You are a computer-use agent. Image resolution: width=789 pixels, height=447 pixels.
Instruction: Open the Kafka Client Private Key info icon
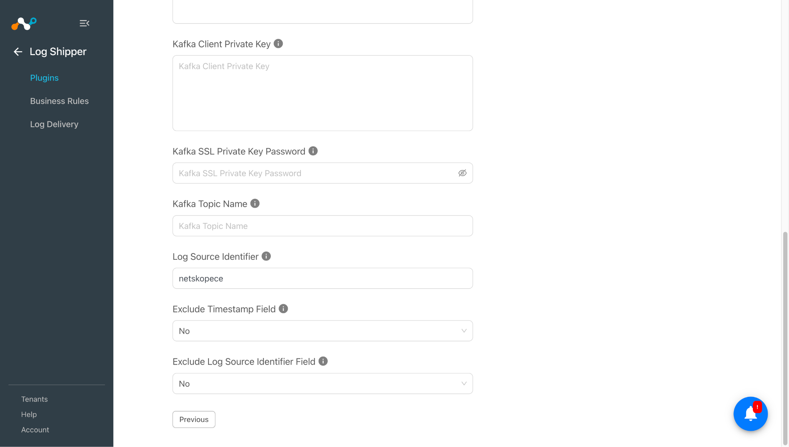278,44
